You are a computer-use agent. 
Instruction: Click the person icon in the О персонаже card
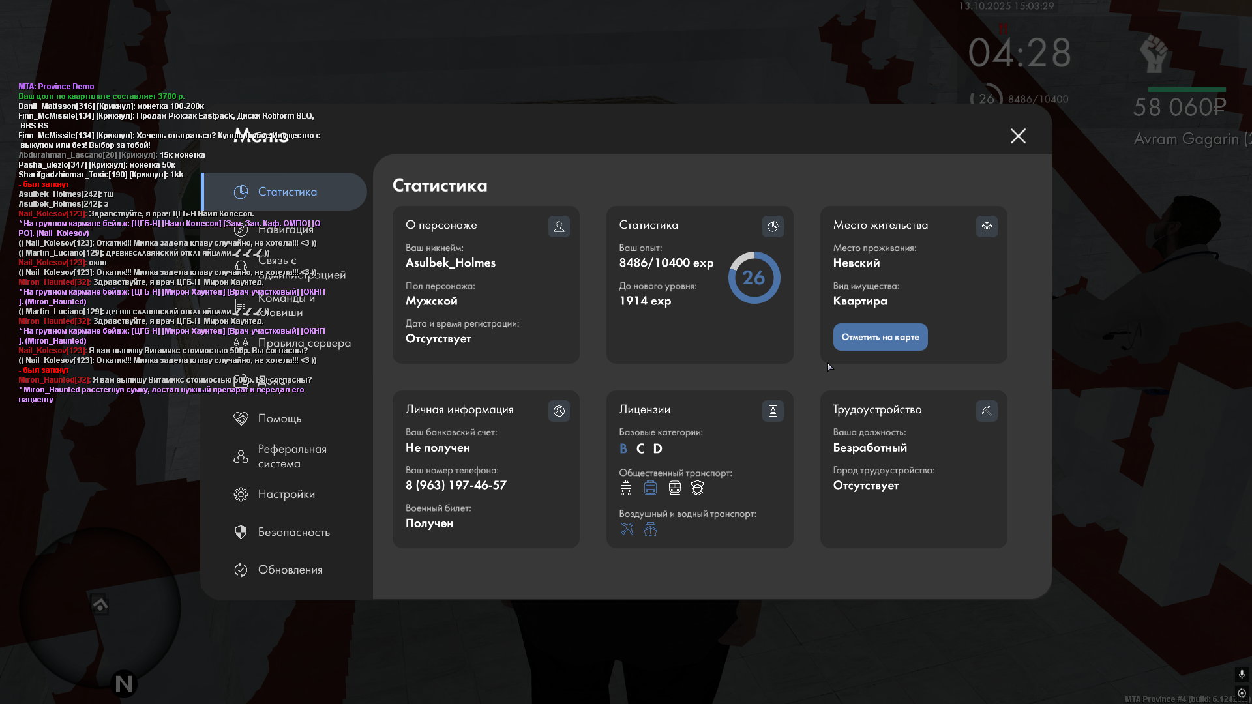coord(559,226)
